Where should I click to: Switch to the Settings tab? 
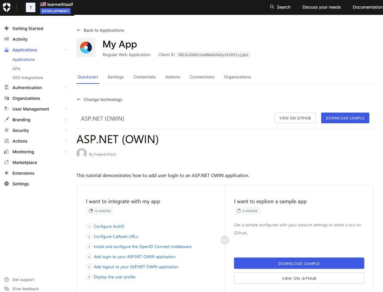coord(115,77)
